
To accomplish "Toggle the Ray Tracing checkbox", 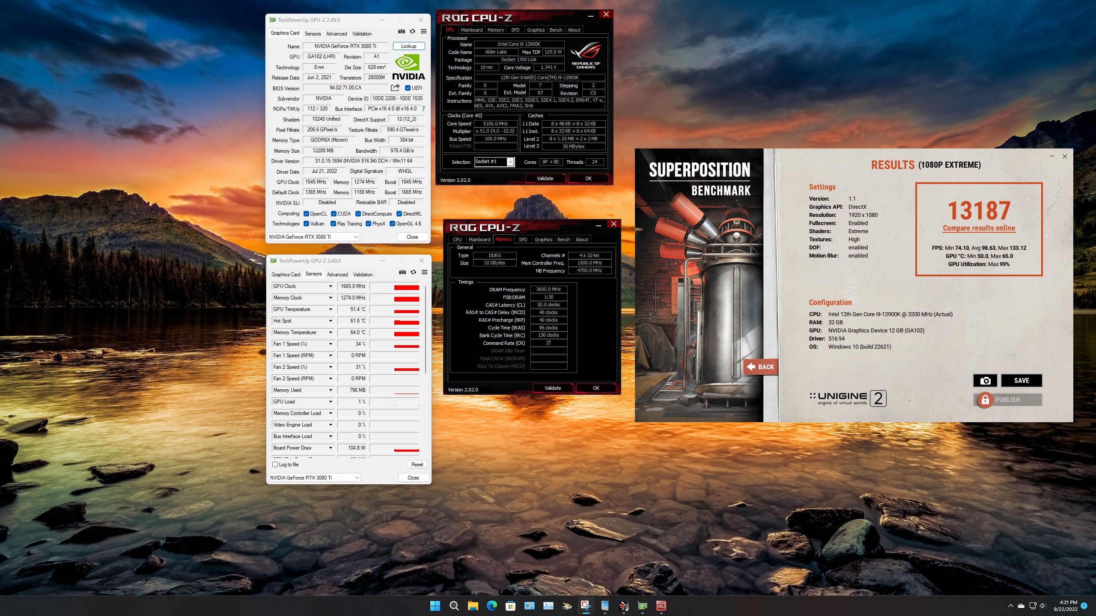I will [333, 224].
